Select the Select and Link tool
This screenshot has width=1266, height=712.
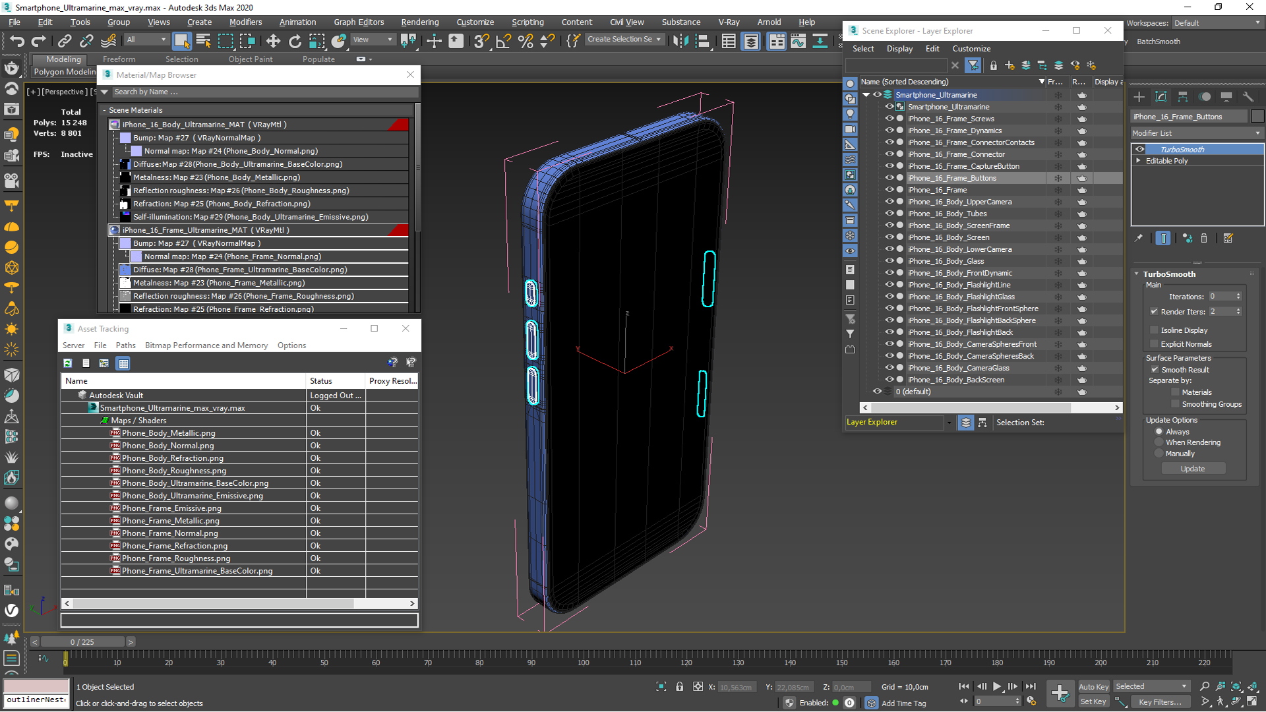64,41
